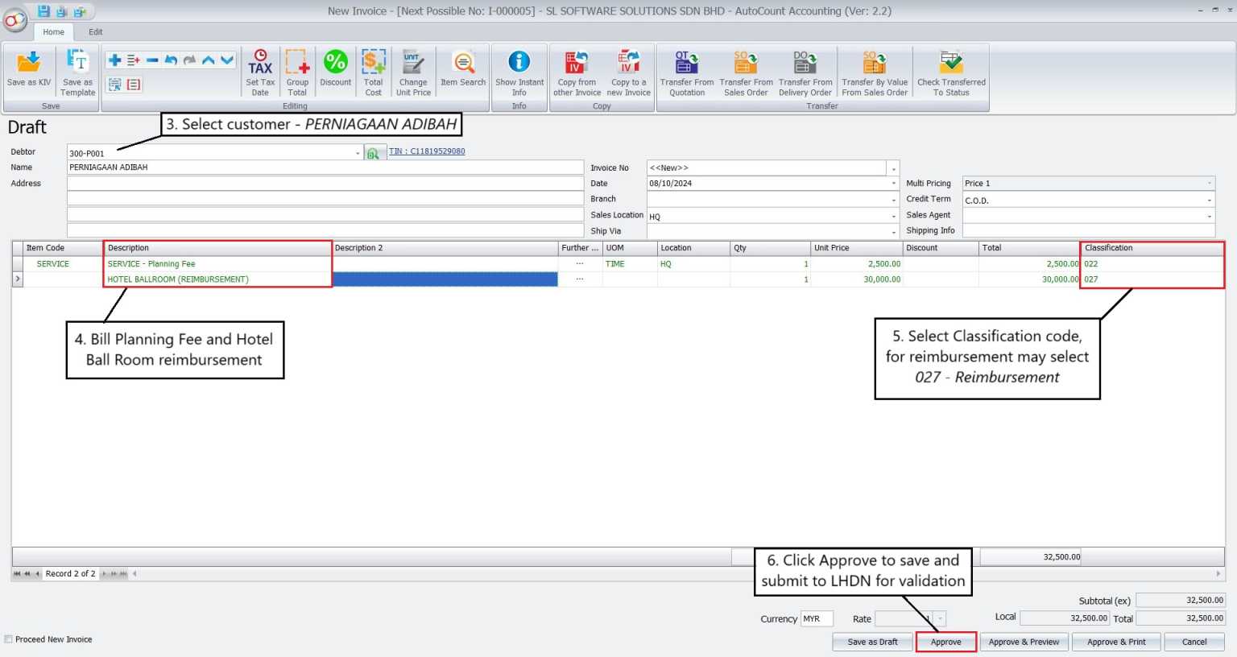The width and height of the screenshot is (1237, 657).
Task: Show Instant Info panel
Action: [519, 72]
